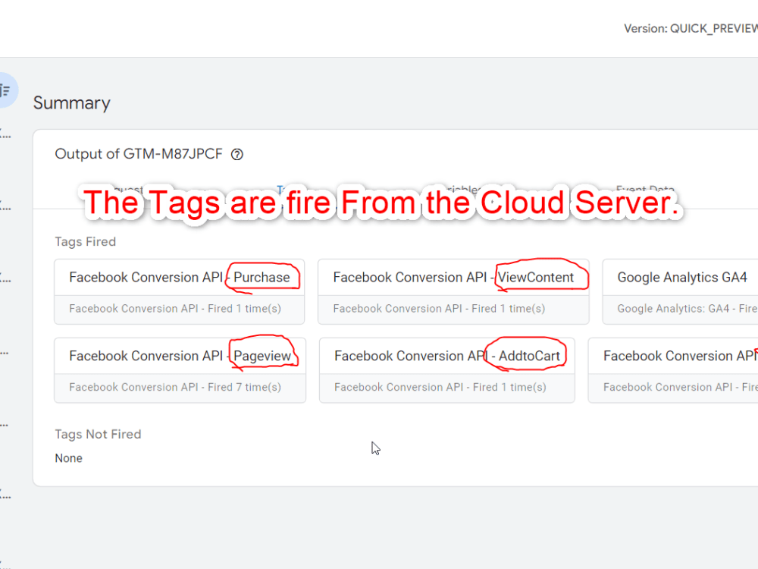This screenshot has width=758, height=569.
Task: Click the Google Analytics: GA4 fired status line
Action: [688, 309]
